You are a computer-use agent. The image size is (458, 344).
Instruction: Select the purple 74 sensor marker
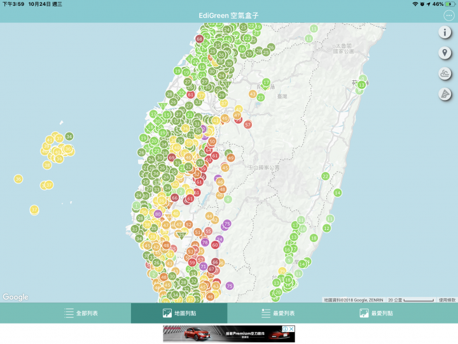[219, 240]
